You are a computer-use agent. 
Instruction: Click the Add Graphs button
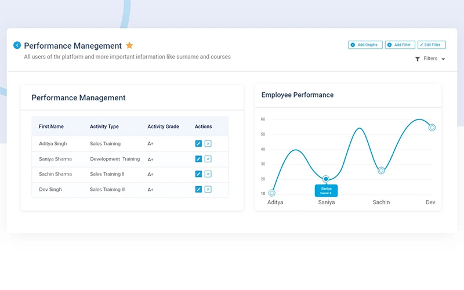click(x=365, y=45)
